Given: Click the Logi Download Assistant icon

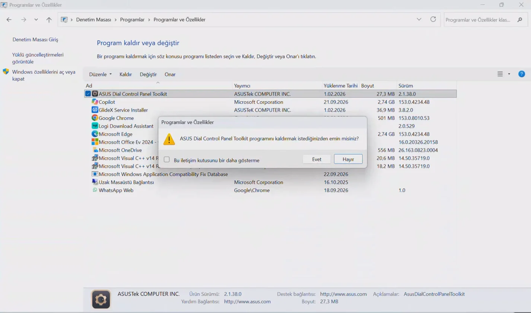Looking at the screenshot, I should (95, 126).
